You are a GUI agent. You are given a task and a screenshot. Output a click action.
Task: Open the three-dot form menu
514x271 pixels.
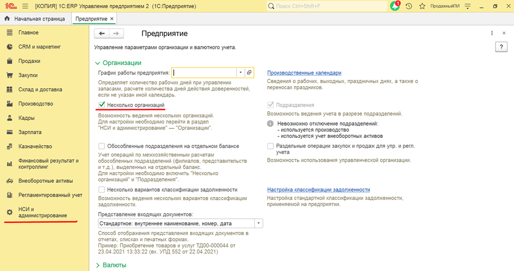492,33
